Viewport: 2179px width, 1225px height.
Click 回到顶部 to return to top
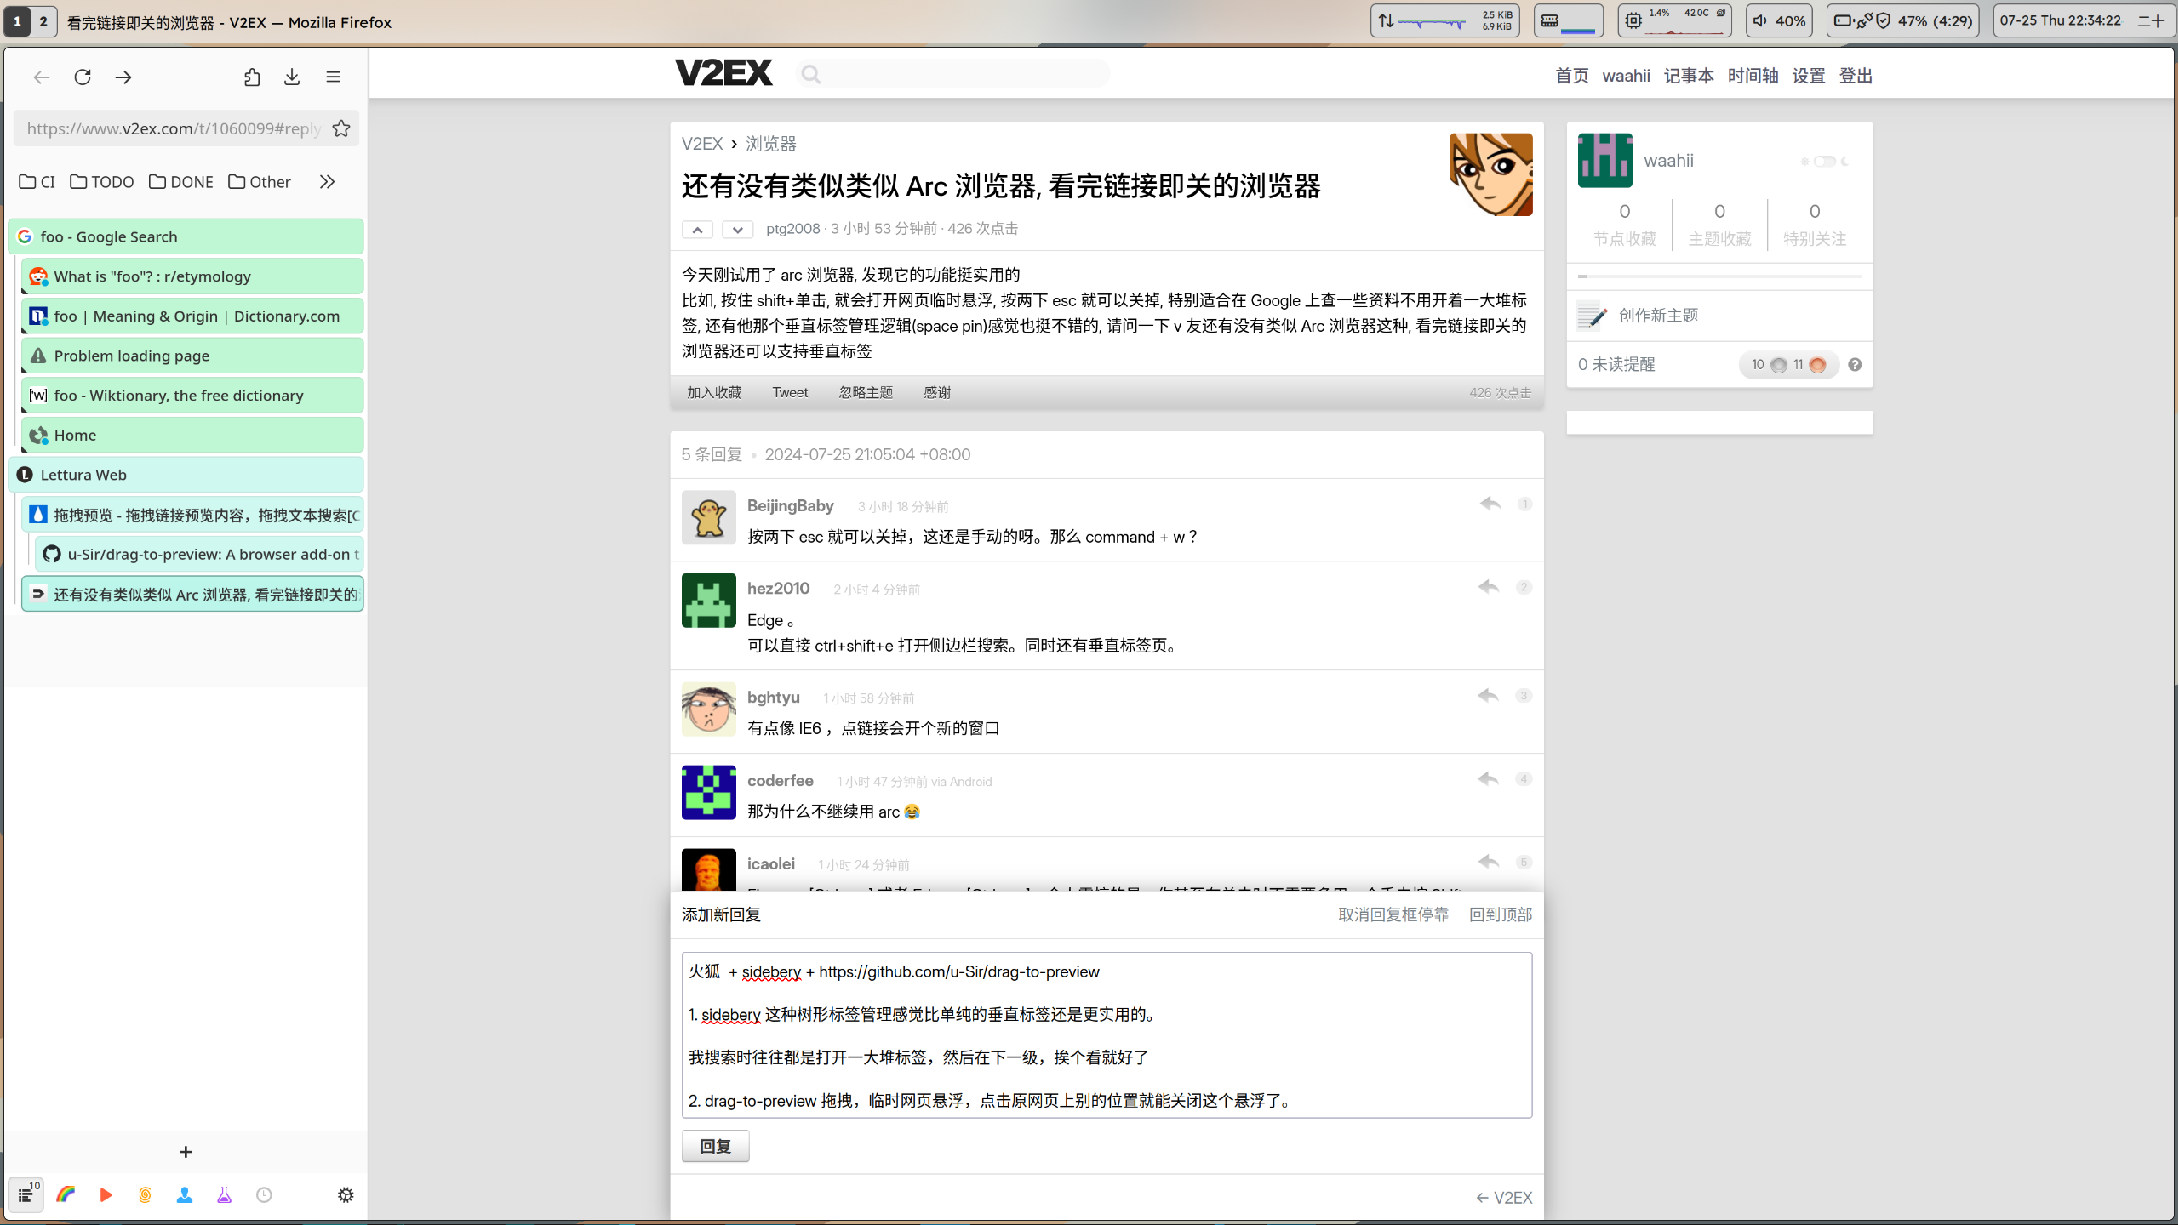pos(1501,914)
